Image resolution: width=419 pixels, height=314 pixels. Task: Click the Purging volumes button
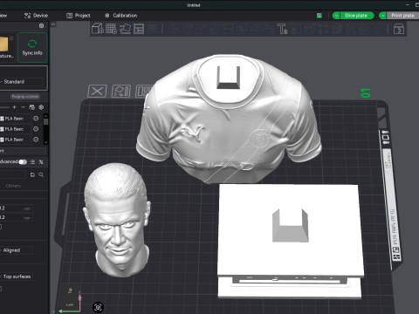(x=25, y=96)
